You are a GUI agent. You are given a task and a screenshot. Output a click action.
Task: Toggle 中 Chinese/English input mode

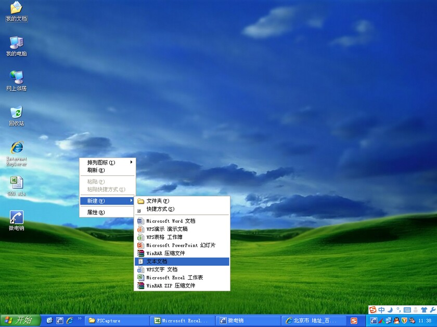(381, 309)
